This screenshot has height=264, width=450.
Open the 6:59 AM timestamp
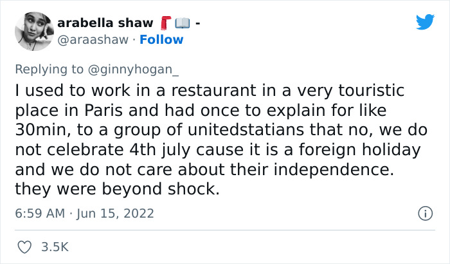[40, 213]
